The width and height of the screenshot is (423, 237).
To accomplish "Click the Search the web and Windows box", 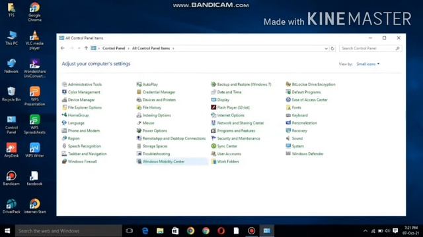I will tap(68, 231).
